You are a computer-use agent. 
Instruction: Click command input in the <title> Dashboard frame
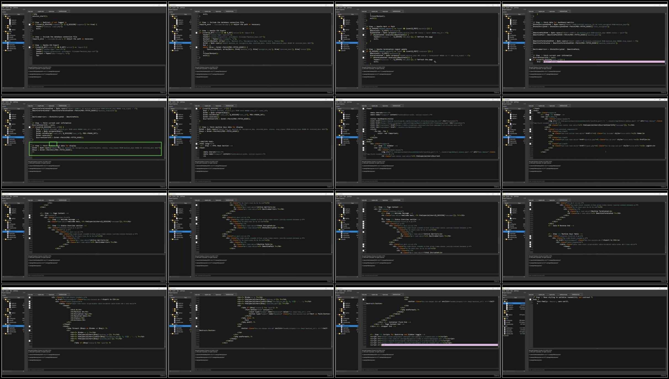pos(430,181)
